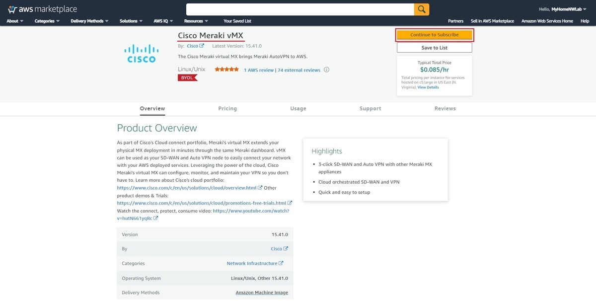Open the 74 external reviews link

coord(299,70)
